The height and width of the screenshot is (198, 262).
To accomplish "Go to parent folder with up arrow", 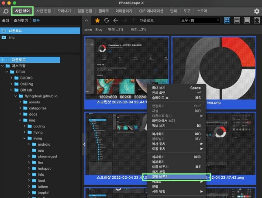I will click(x=134, y=20).
